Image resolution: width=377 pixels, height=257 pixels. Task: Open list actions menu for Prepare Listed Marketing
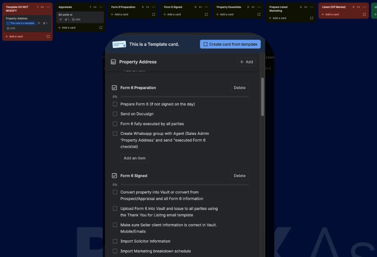point(311,7)
